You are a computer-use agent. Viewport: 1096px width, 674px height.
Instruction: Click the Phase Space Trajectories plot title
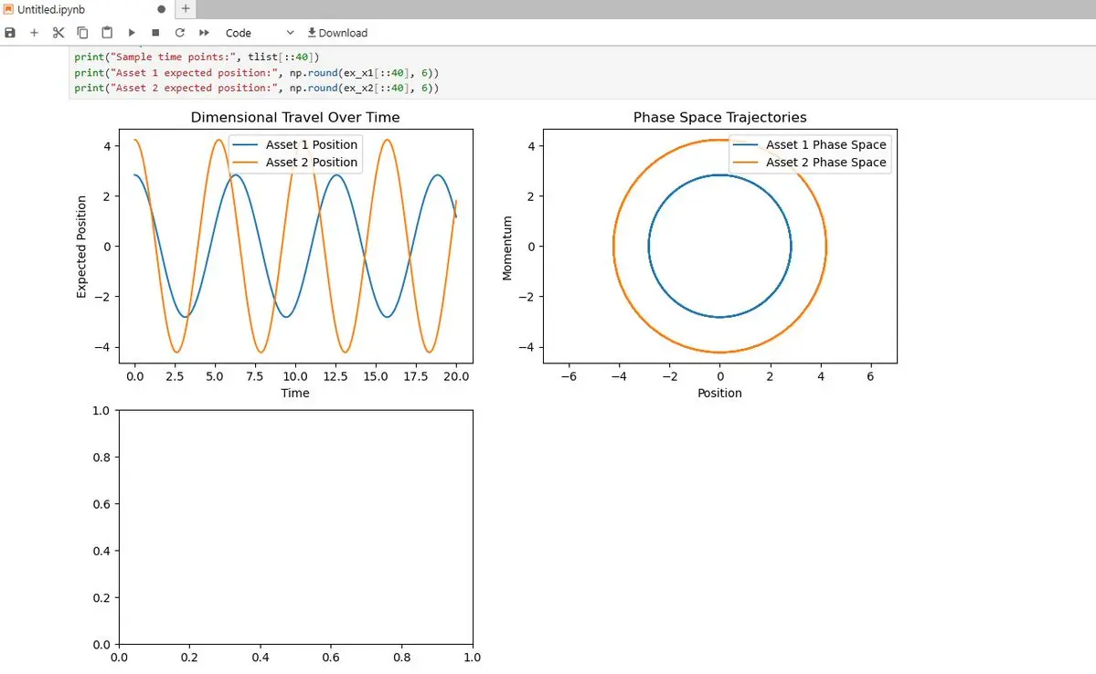pyautogui.click(x=719, y=118)
